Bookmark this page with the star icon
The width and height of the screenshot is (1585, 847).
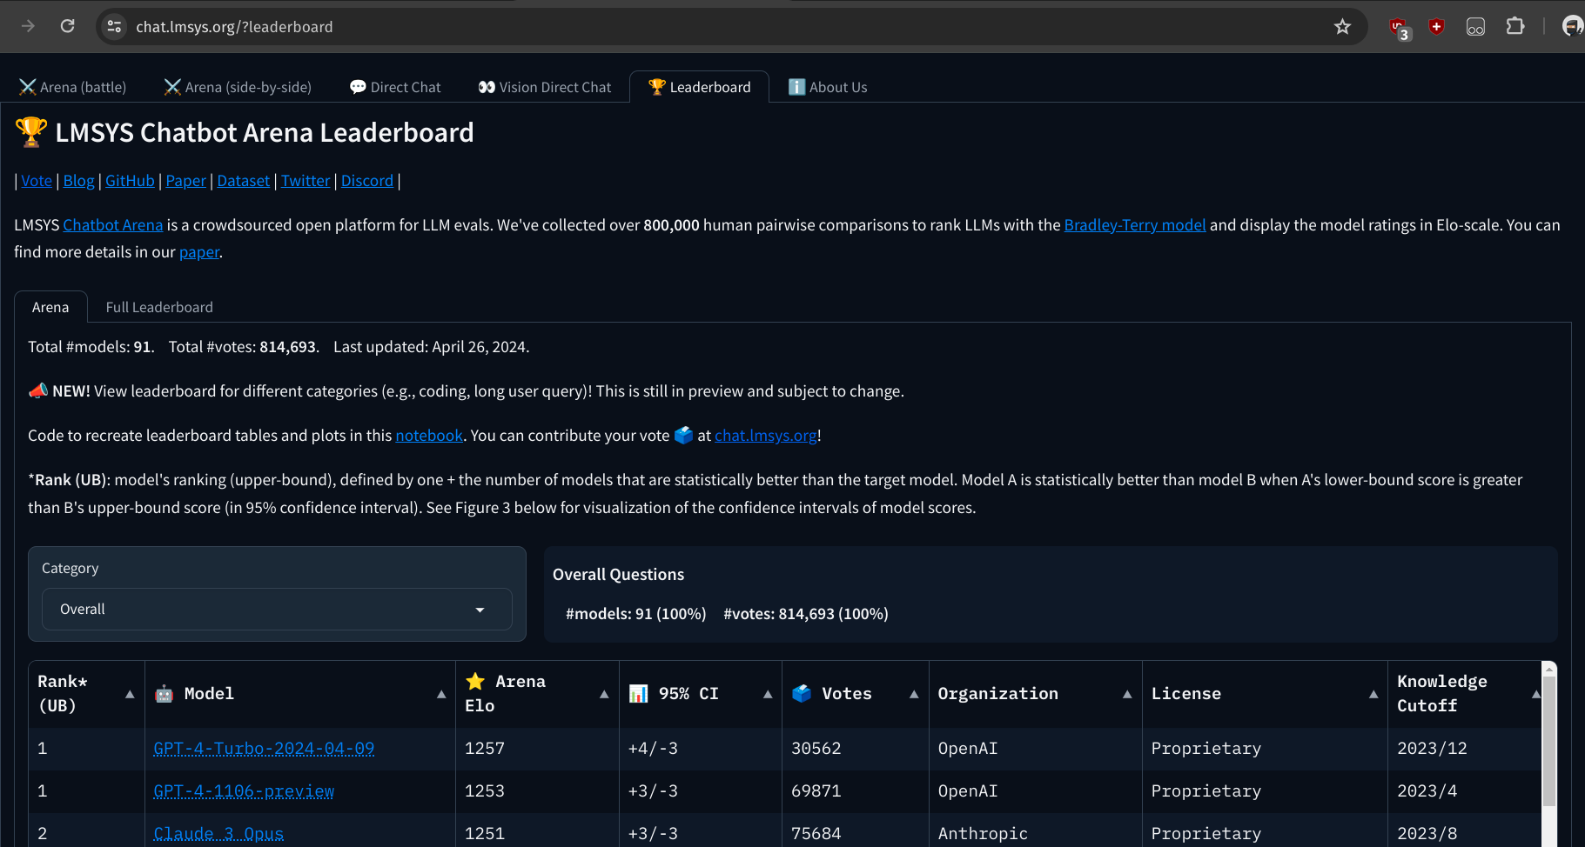coord(1342,27)
